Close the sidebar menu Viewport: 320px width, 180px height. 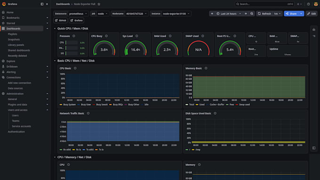click(x=47, y=4)
